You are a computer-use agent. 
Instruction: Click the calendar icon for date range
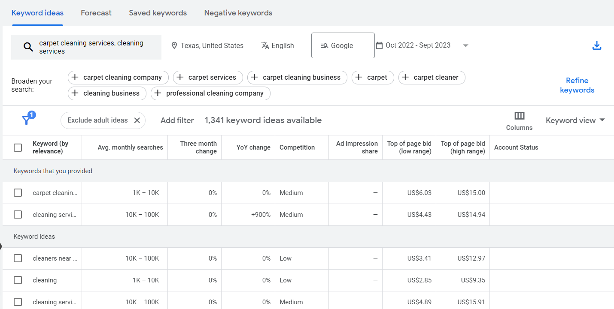point(379,45)
